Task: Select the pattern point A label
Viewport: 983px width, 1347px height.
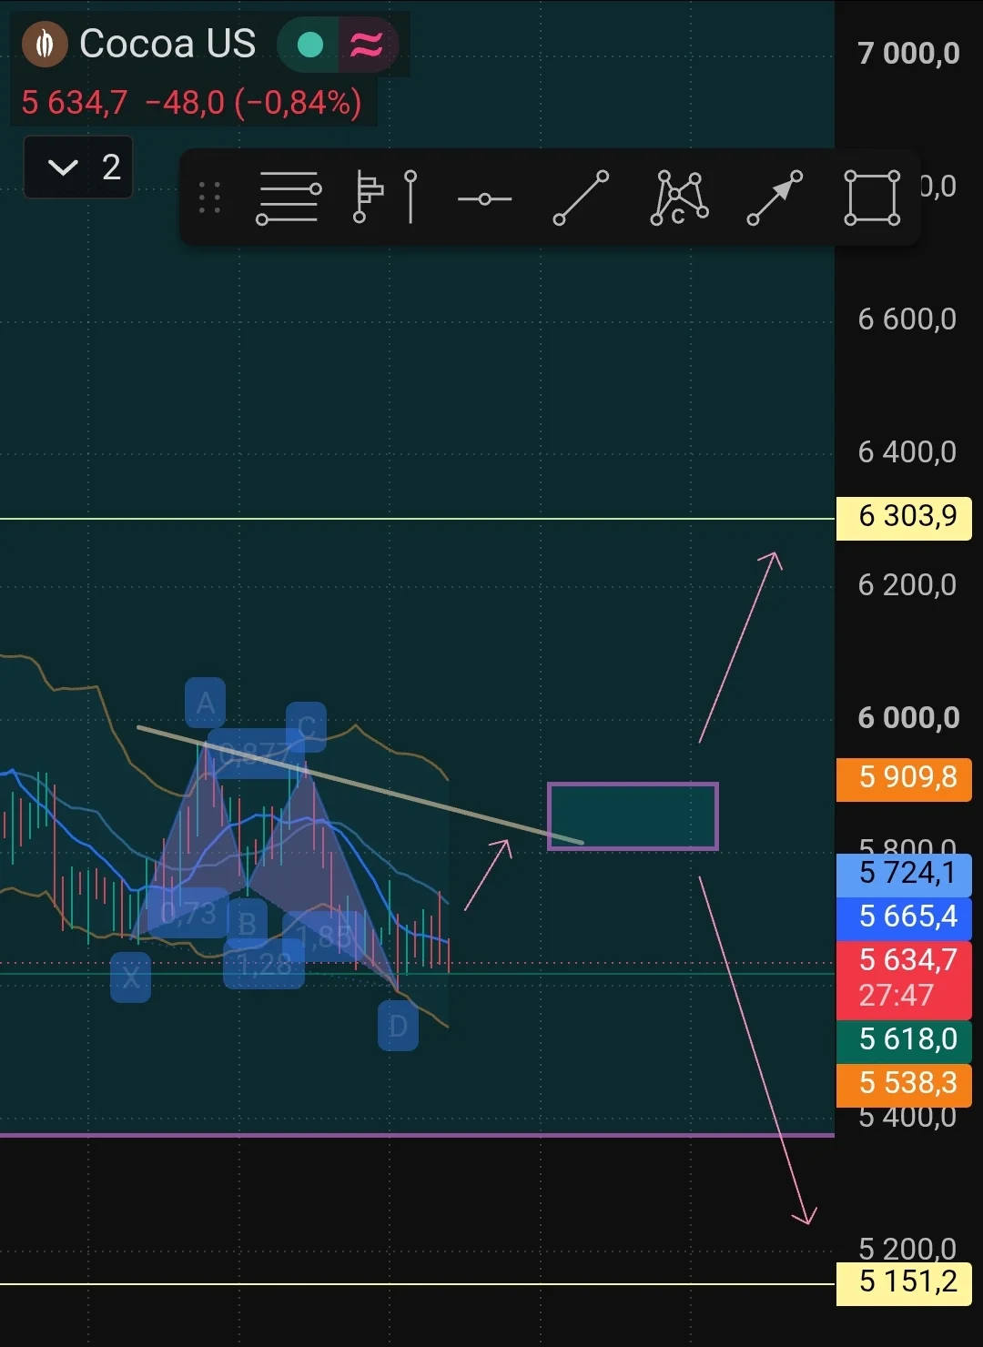Action: [206, 704]
